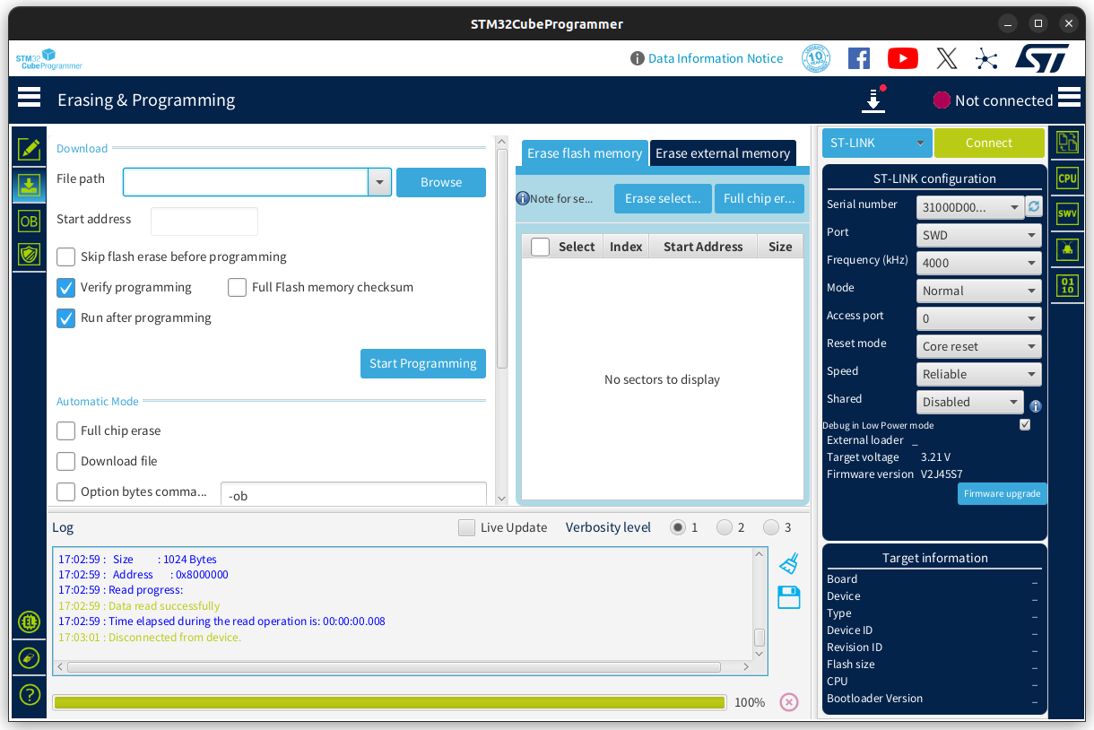
Task: Enable Skip flash erase before programming
Action: click(x=65, y=257)
